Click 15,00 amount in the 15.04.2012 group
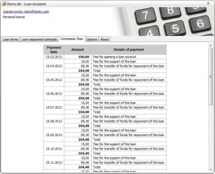This screenshot has width=215, height=174. 78,61
